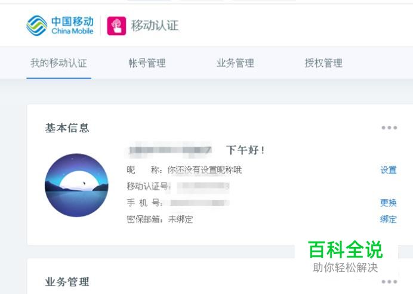Click the China Mobile logo
The width and height of the screenshot is (413, 294).
(60, 26)
